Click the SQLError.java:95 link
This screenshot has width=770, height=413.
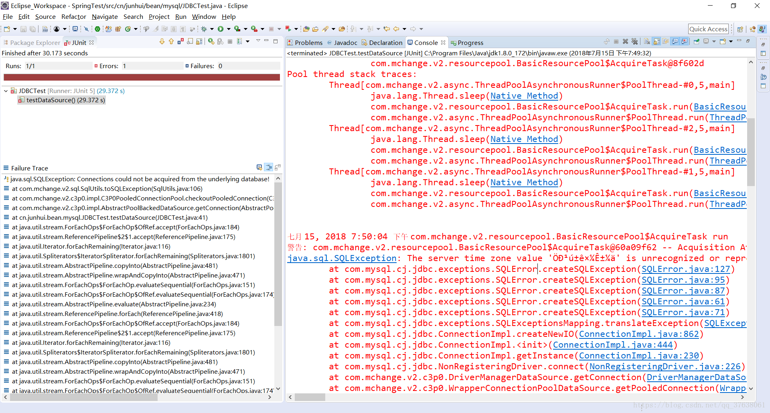point(683,280)
